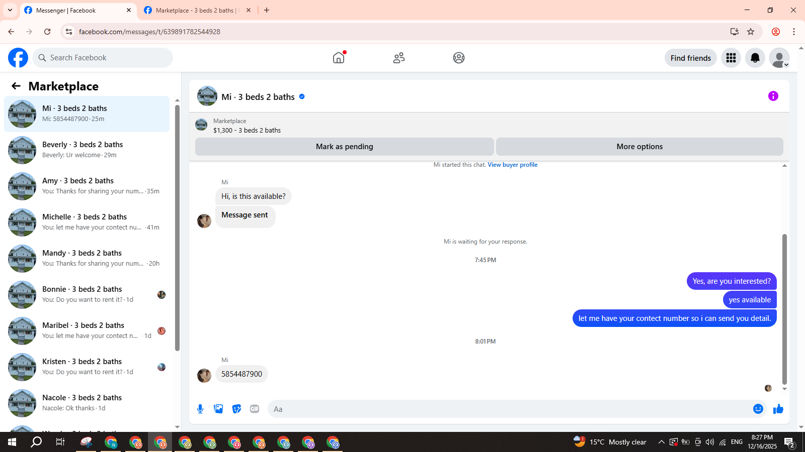Click the Find friends button
The width and height of the screenshot is (805, 452).
pyautogui.click(x=691, y=58)
